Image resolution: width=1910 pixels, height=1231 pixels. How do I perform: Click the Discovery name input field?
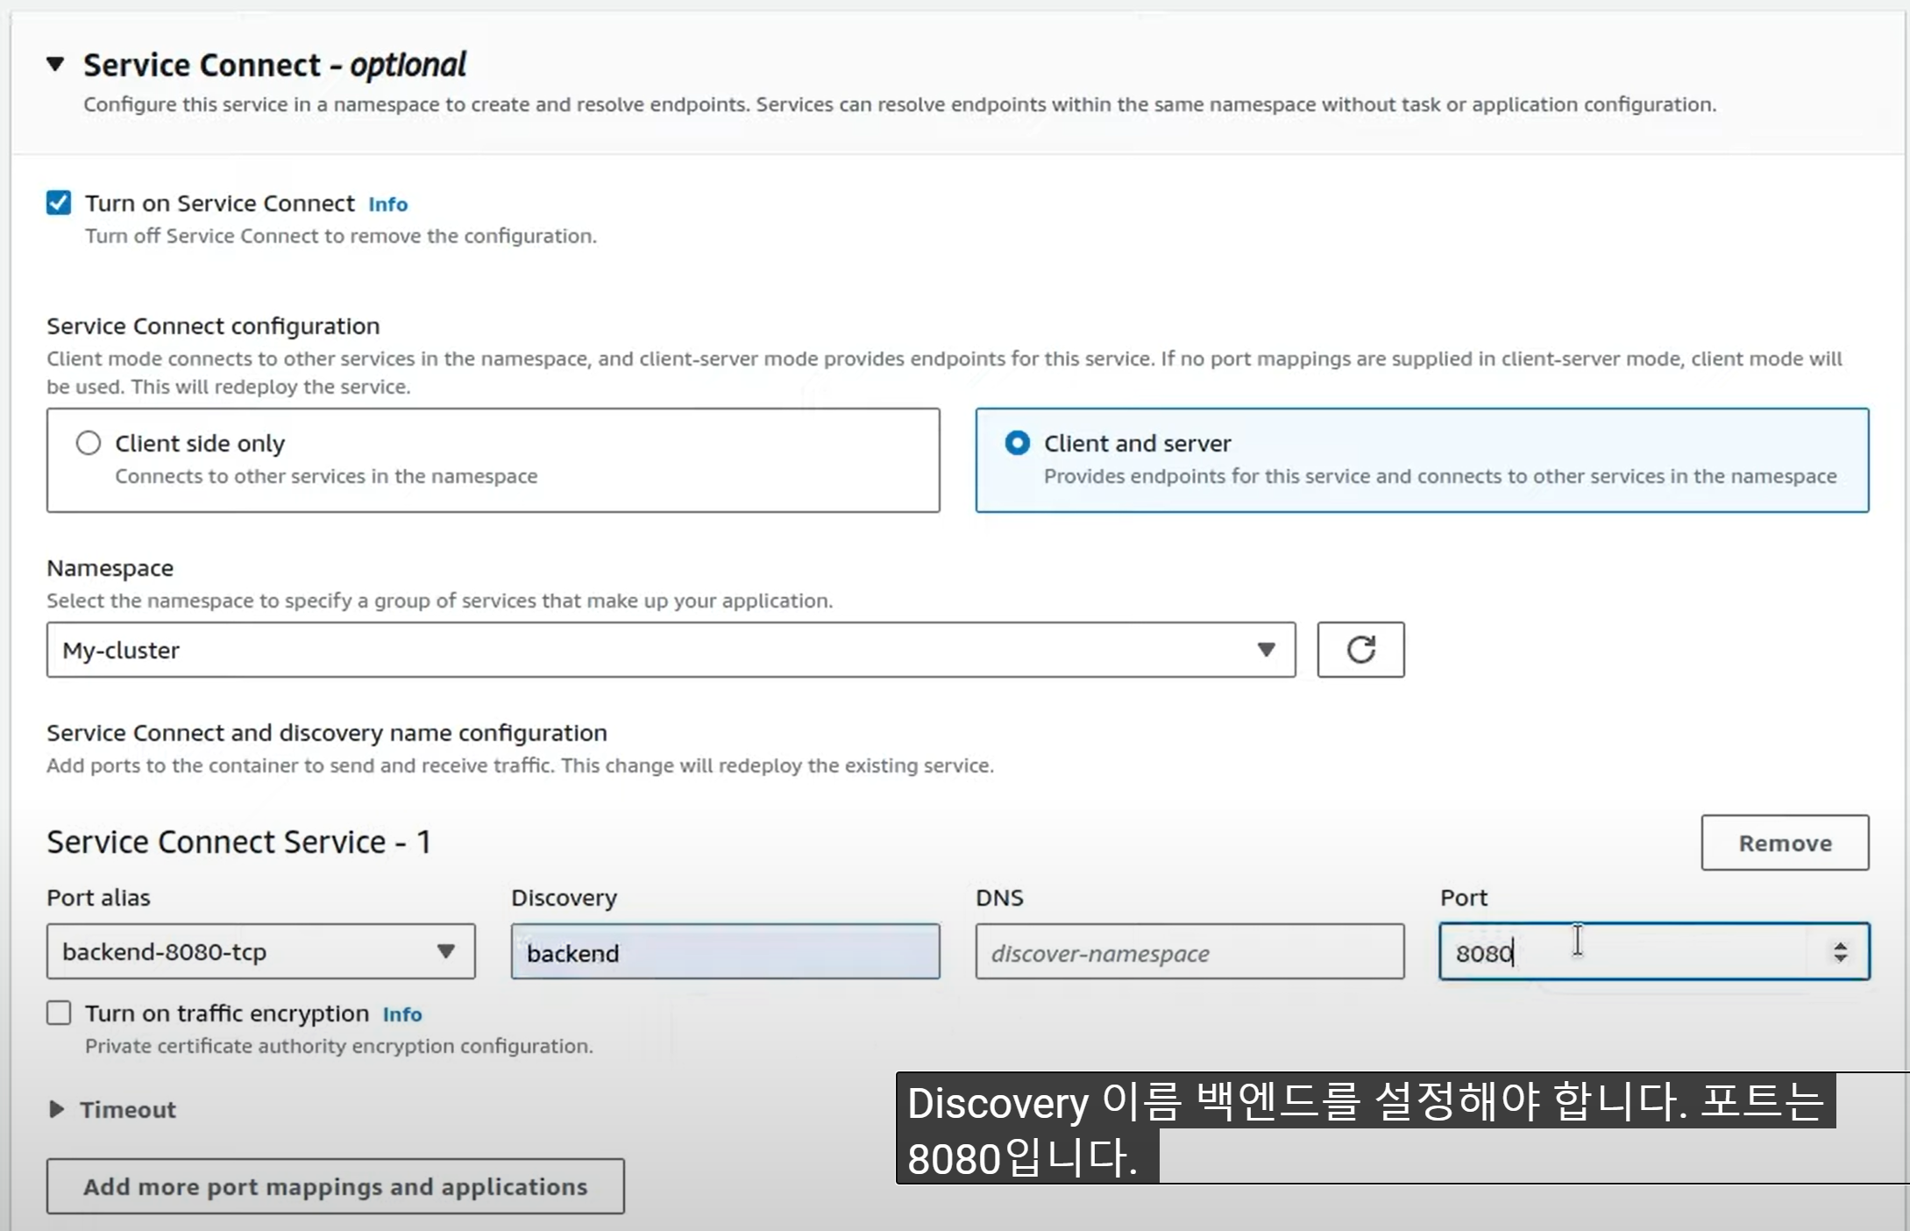coord(725,952)
